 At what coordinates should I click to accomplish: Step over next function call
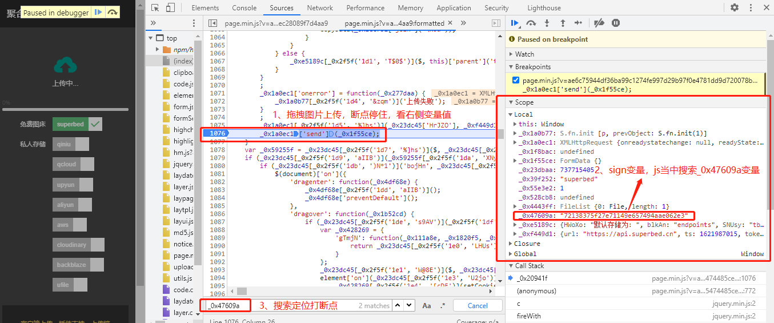tap(531, 23)
